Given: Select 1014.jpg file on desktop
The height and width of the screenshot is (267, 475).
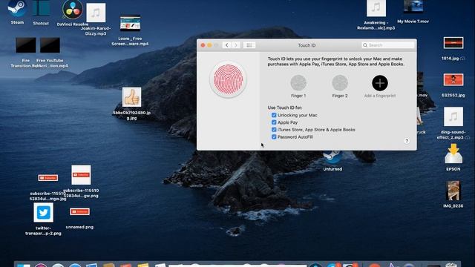Looking at the screenshot, I should pyautogui.click(x=453, y=43).
